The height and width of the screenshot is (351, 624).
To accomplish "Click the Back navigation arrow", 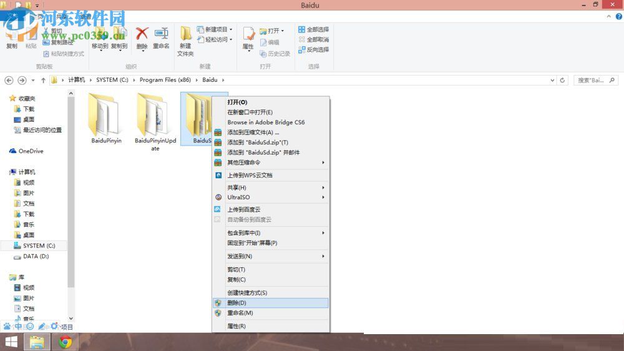I will tap(9, 80).
